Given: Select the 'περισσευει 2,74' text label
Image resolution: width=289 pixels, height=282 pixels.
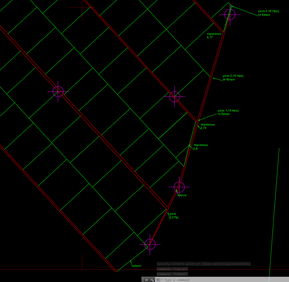Looking at the screenshot, I should point(207,126).
